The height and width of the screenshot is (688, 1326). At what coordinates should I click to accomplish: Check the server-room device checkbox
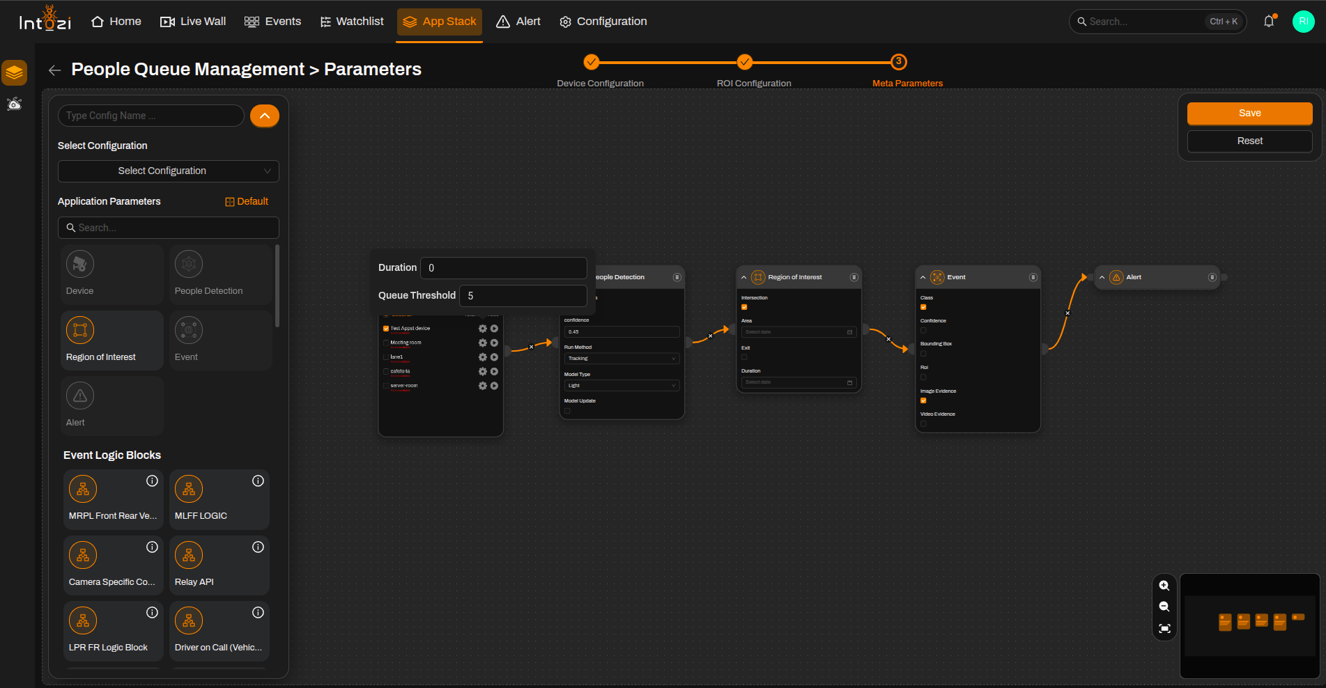[386, 386]
